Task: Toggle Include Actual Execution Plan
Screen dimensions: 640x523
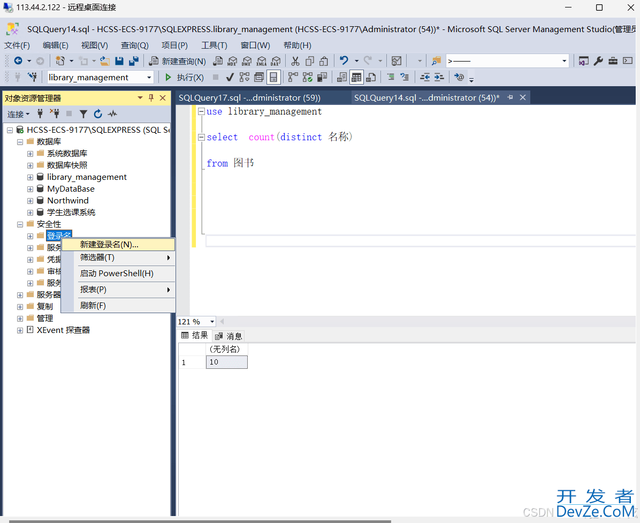Action: [x=293, y=77]
